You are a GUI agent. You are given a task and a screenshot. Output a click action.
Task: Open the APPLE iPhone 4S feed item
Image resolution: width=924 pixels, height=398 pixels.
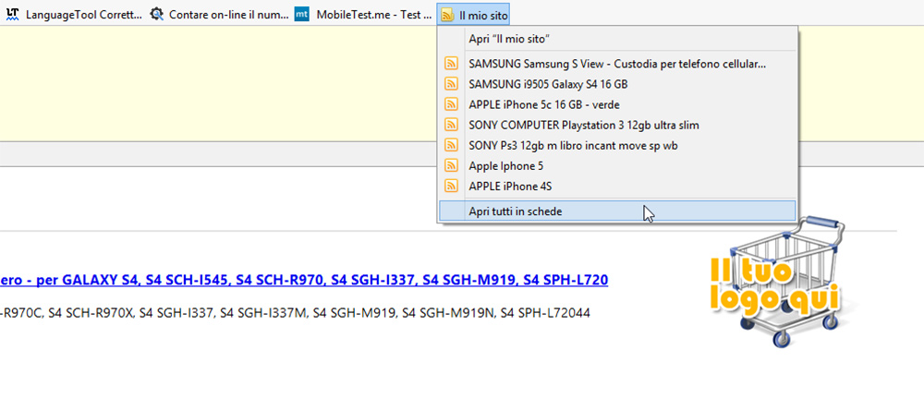click(x=617, y=186)
